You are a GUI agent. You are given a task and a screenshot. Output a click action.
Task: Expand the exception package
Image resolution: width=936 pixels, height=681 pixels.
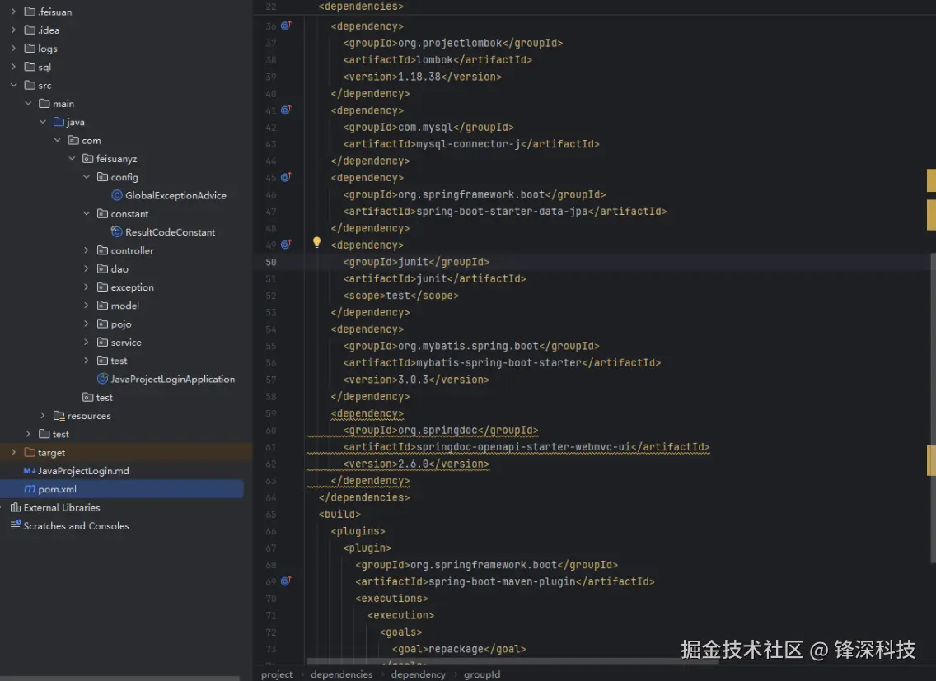pyautogui.click(x=86, y=287)
